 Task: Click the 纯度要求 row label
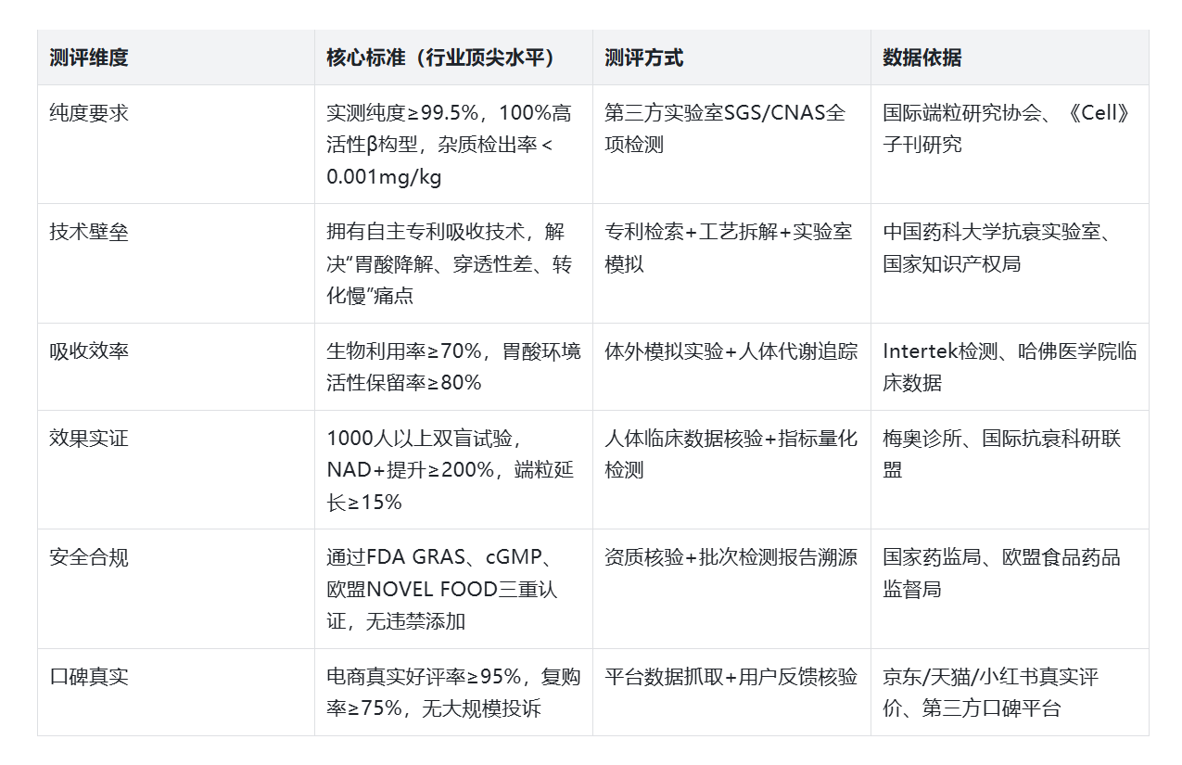[x=89, y=113]
